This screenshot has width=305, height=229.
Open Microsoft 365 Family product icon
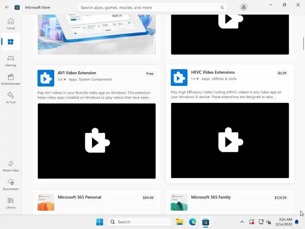coord(179,202)
